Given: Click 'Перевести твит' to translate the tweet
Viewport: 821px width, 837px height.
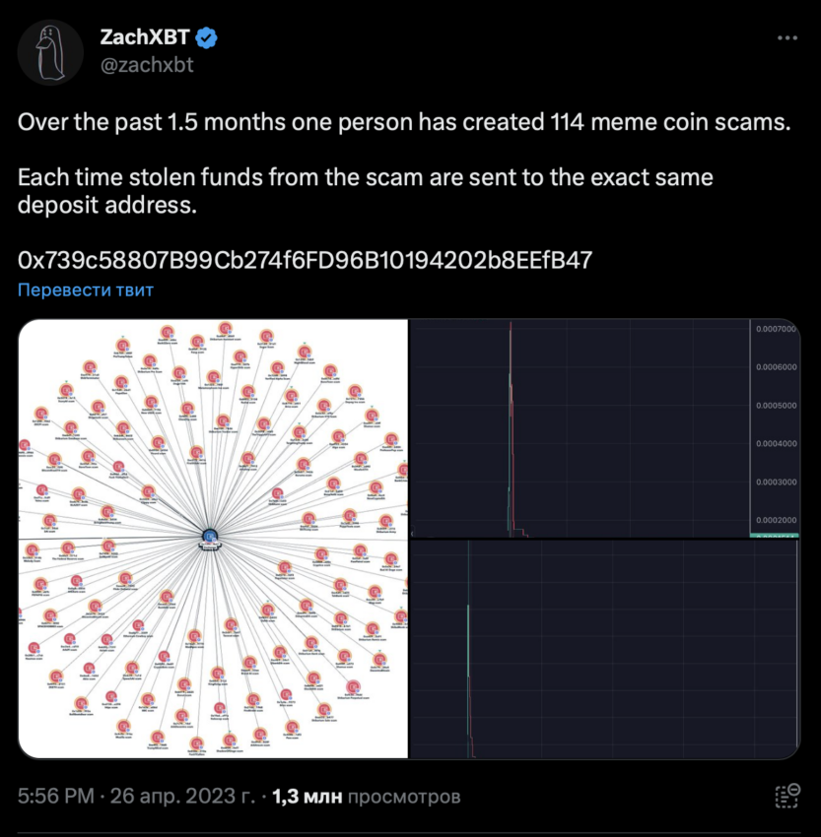Looking at the screenshot, I should tap(86, 290).
